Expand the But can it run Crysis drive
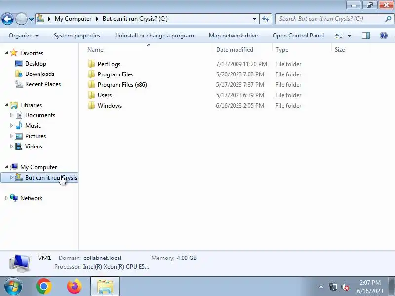Viewport: 395px width, 296px height. pos(11,177)
